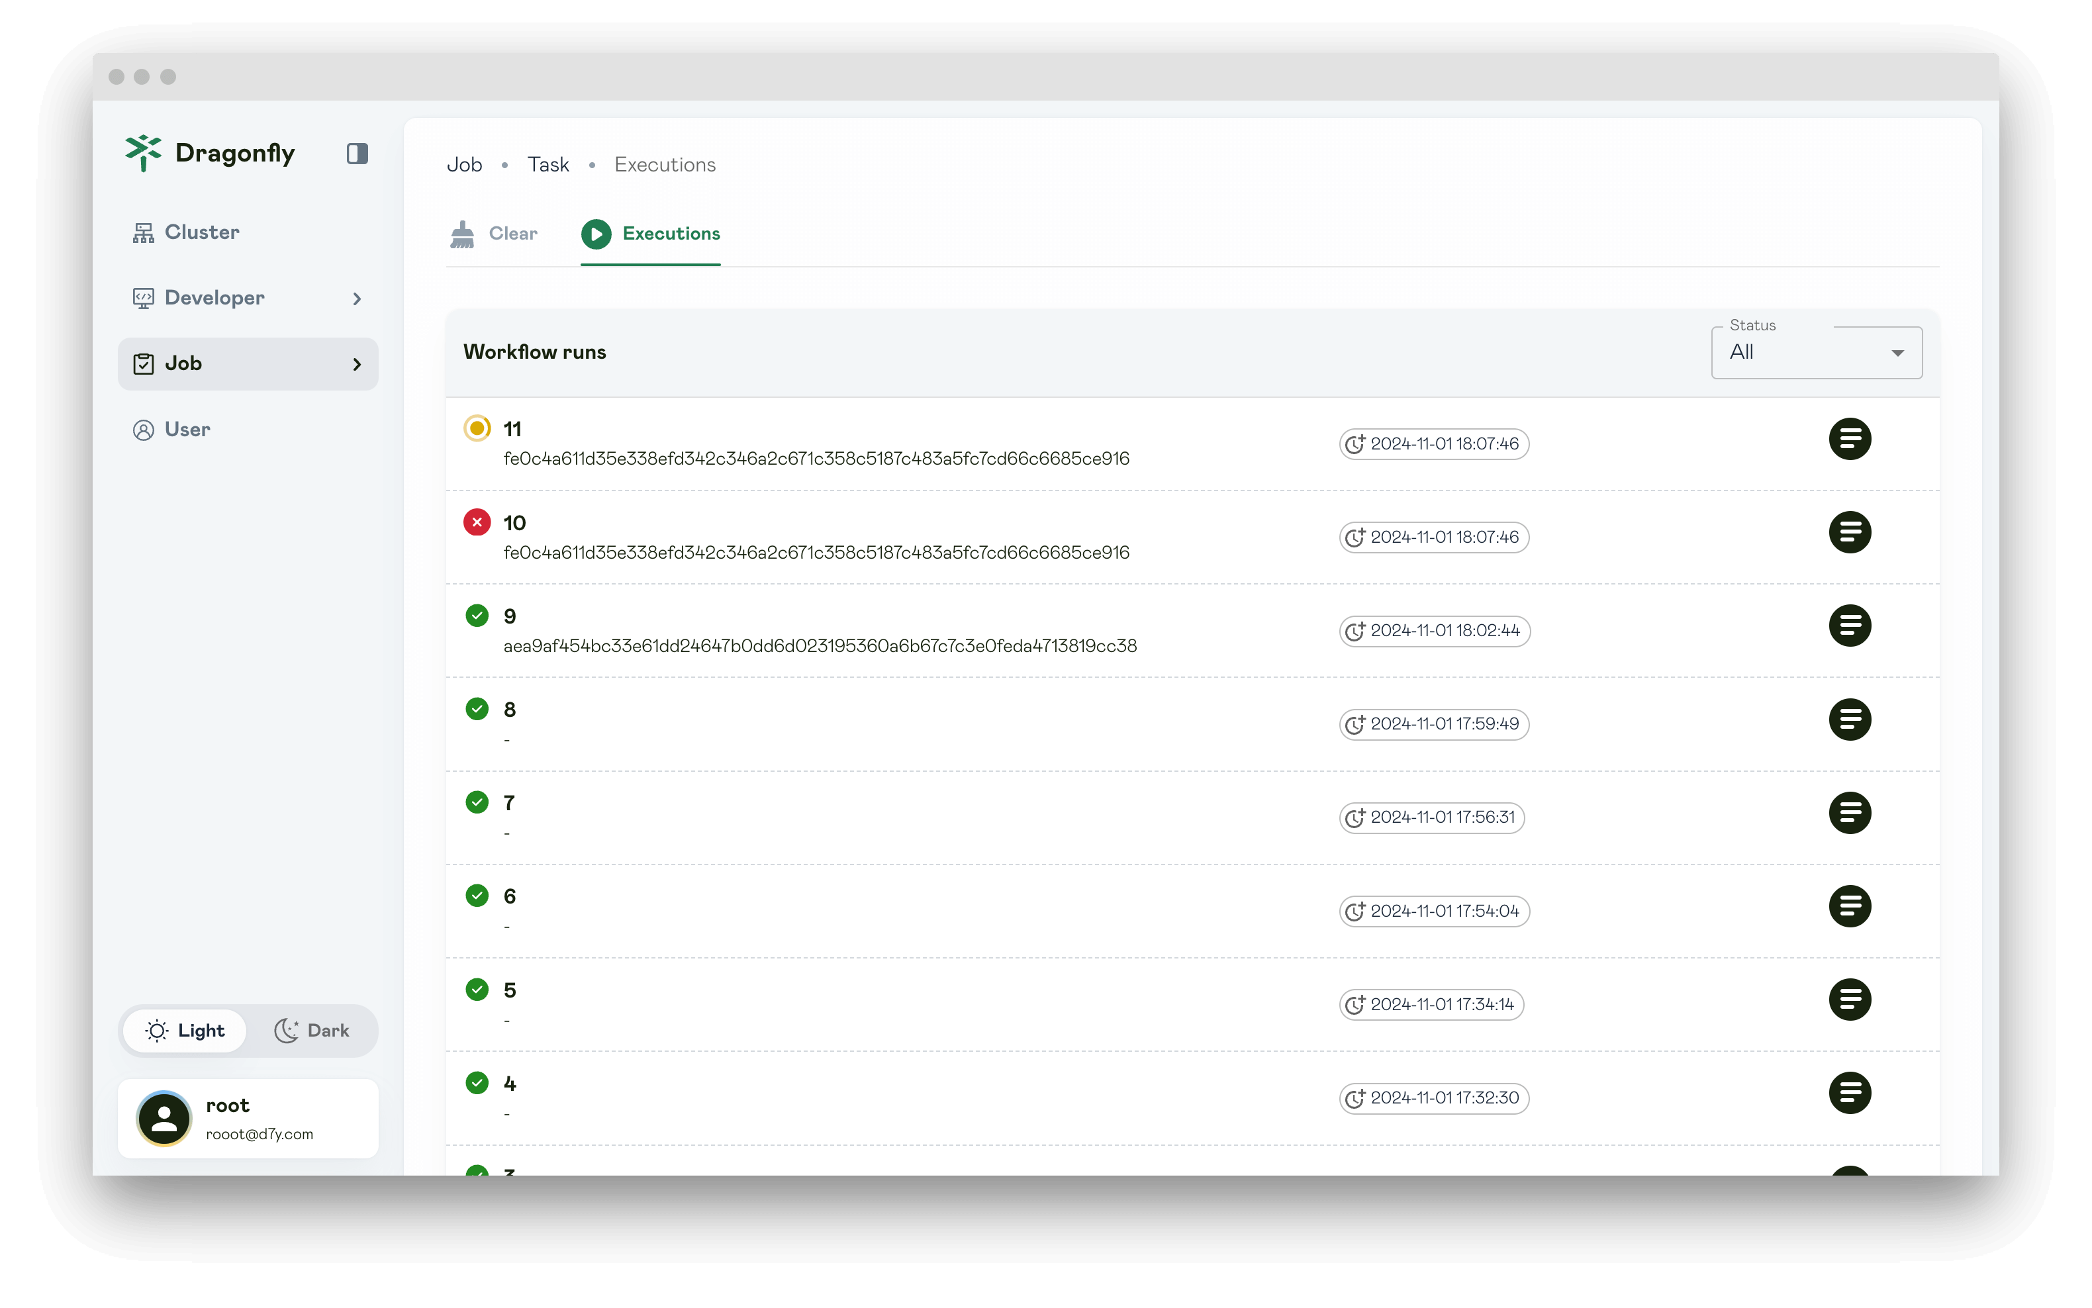Open the Cluster page from sidebar

[248, 232]
